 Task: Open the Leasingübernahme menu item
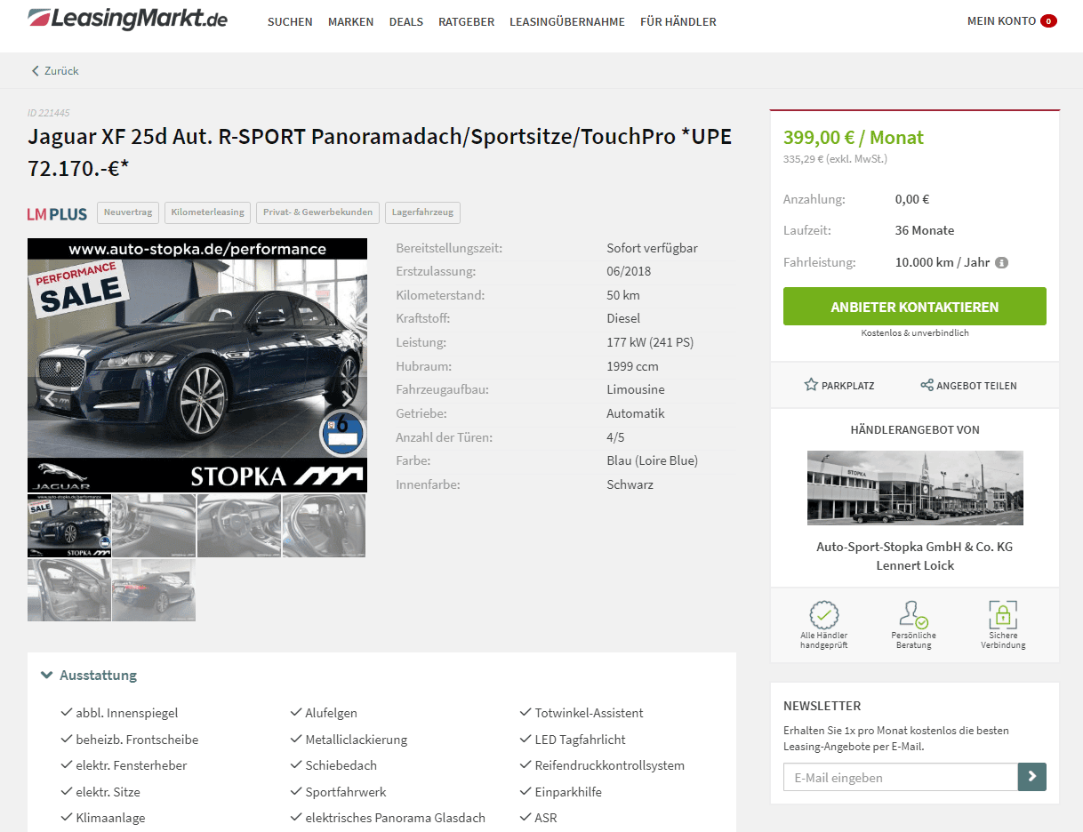pyautogui.click(x=567, y=21)
